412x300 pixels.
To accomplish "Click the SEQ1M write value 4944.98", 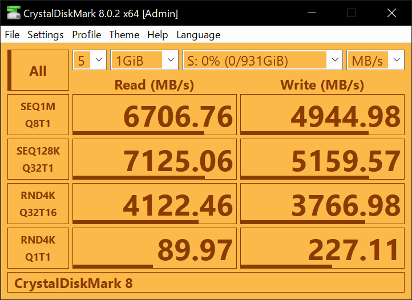I will (x=322, y=115).
